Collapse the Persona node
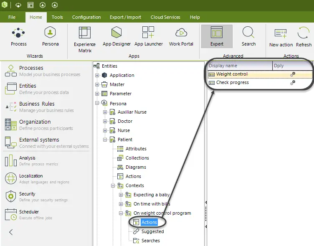 pos(97,103)
